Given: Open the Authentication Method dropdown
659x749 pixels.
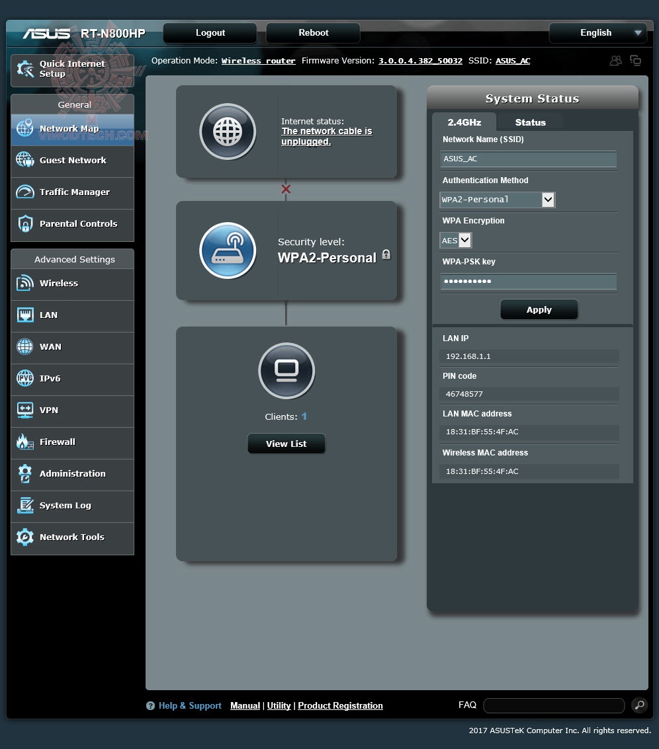Looking at the screenshot, I should tap(497, 200).
